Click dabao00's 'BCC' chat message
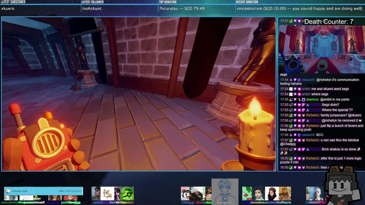Screen dimensions: 365x205 point(320,135)
